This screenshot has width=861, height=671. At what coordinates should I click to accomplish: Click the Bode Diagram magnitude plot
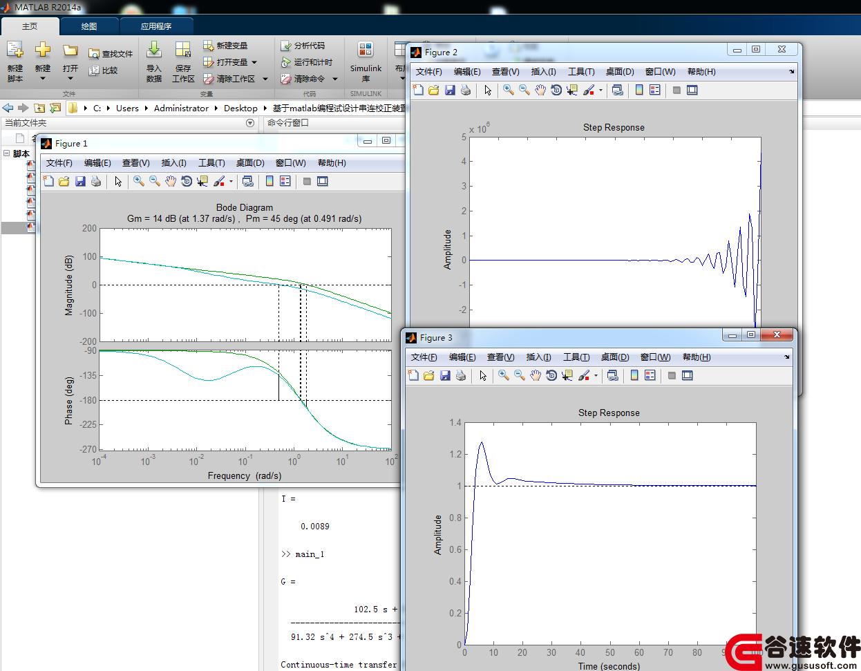coord(245,285)
